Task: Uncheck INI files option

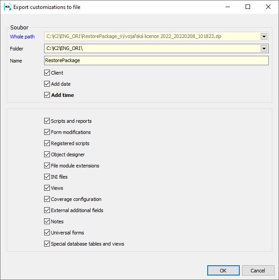Action: point(47,177)
